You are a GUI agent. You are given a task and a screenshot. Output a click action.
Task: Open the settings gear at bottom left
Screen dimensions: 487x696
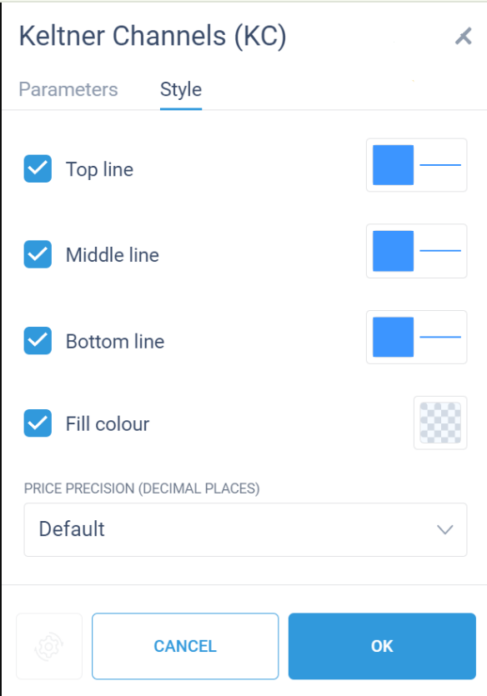[x=49, y=646]
